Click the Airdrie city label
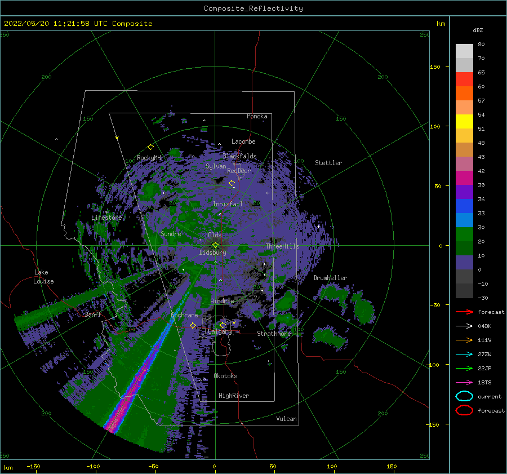This screenshot has width=507, height=474. point(222,301)
